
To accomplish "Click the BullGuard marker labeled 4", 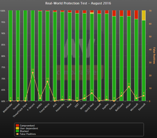I will (x=121, y=96).
